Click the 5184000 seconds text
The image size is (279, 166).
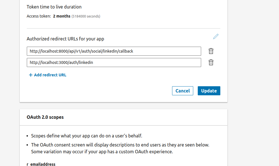[86, 16]
